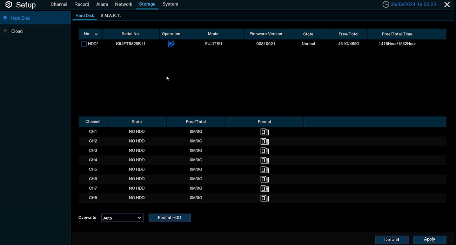This screenshot has width=456, height=245.
Task: Select the CH6 row format icon
Action: [x=264, y=179]
